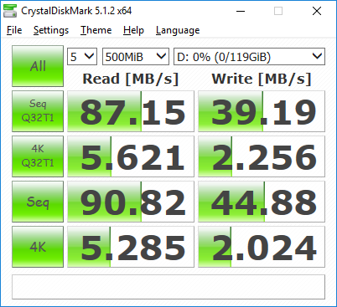Open the Help menu

133,30
